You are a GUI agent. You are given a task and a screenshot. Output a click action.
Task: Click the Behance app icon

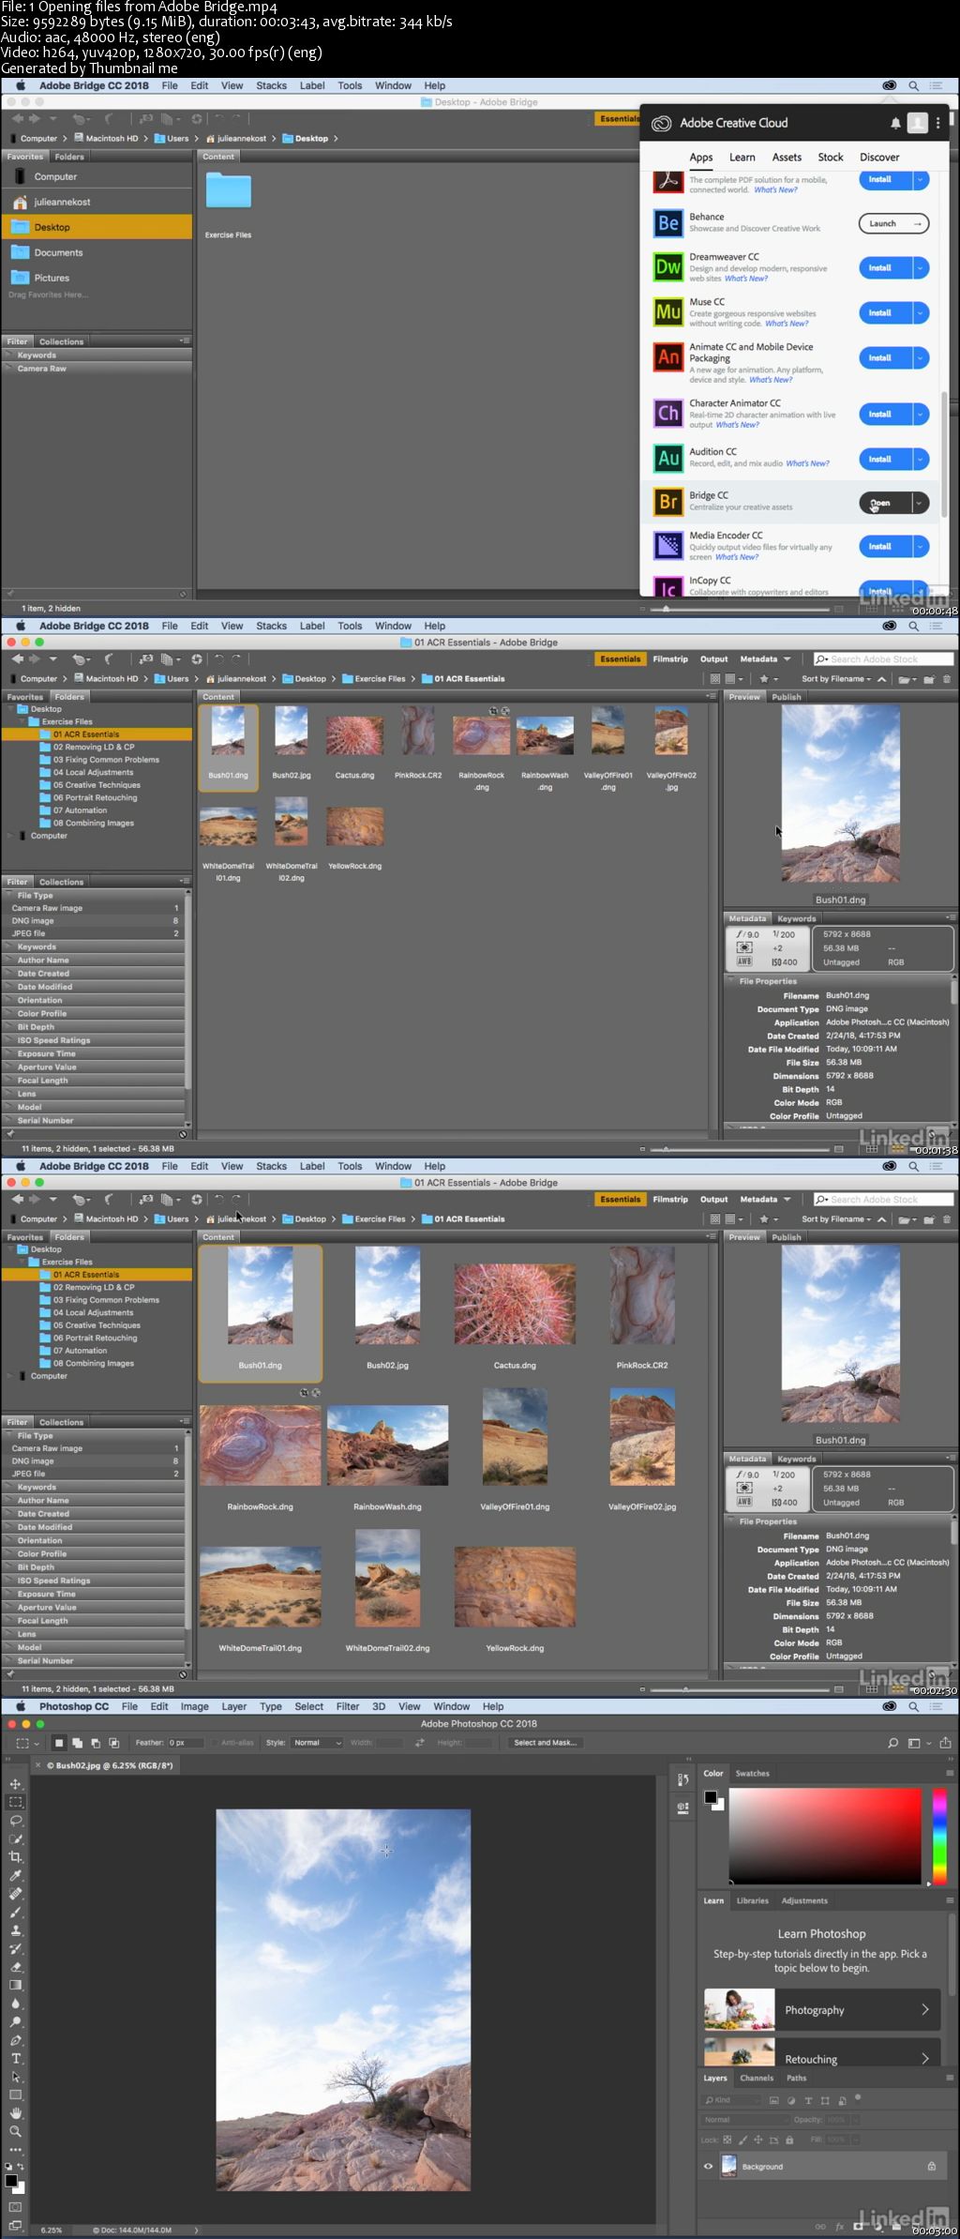tap(667, 222)
